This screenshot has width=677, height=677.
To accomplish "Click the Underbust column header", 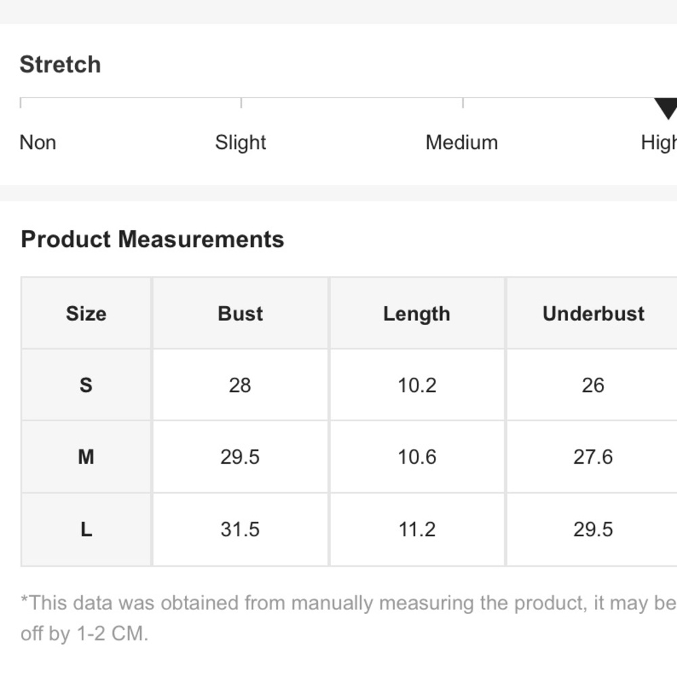I will [x=593, y=313].
